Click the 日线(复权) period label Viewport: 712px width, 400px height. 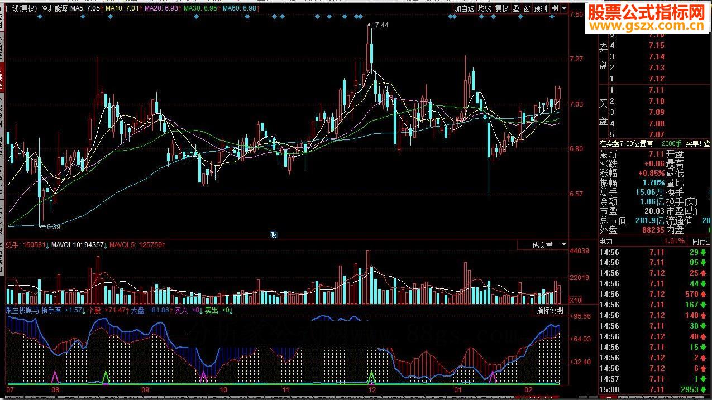(22, 8)
